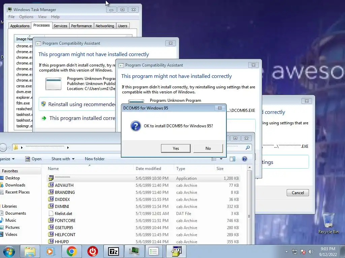Click the Explorer help icon
The image size is (345, 258).
(x=245, y=159)
